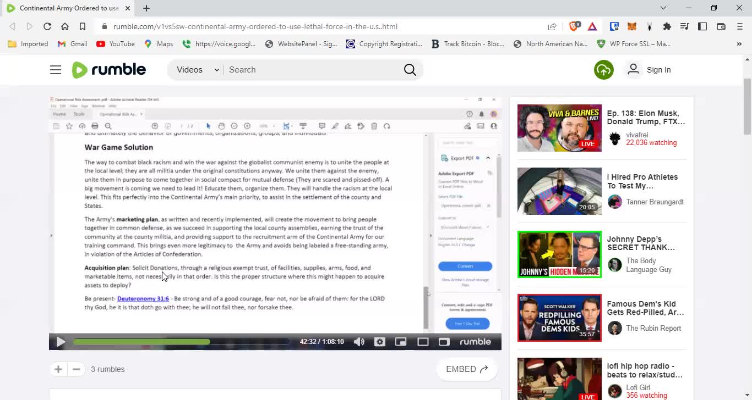Open the tab search chevron

click(663, 8)
